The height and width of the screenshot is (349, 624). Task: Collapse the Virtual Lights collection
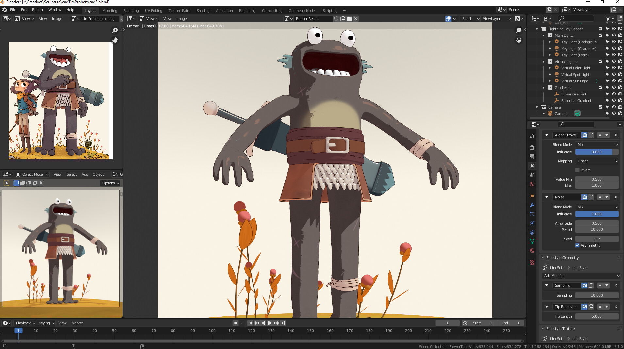pos(544,62)
